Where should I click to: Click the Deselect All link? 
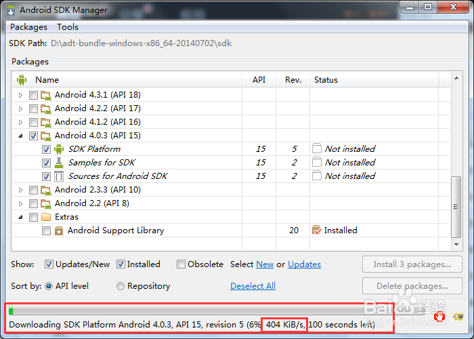pyautogui.click(x=253, y=286)
